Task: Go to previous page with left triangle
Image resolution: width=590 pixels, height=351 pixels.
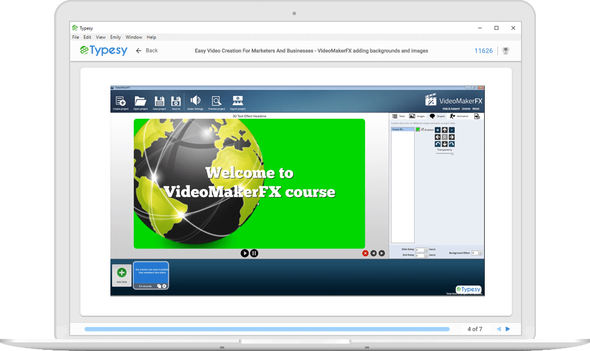Action: point(499,329)
